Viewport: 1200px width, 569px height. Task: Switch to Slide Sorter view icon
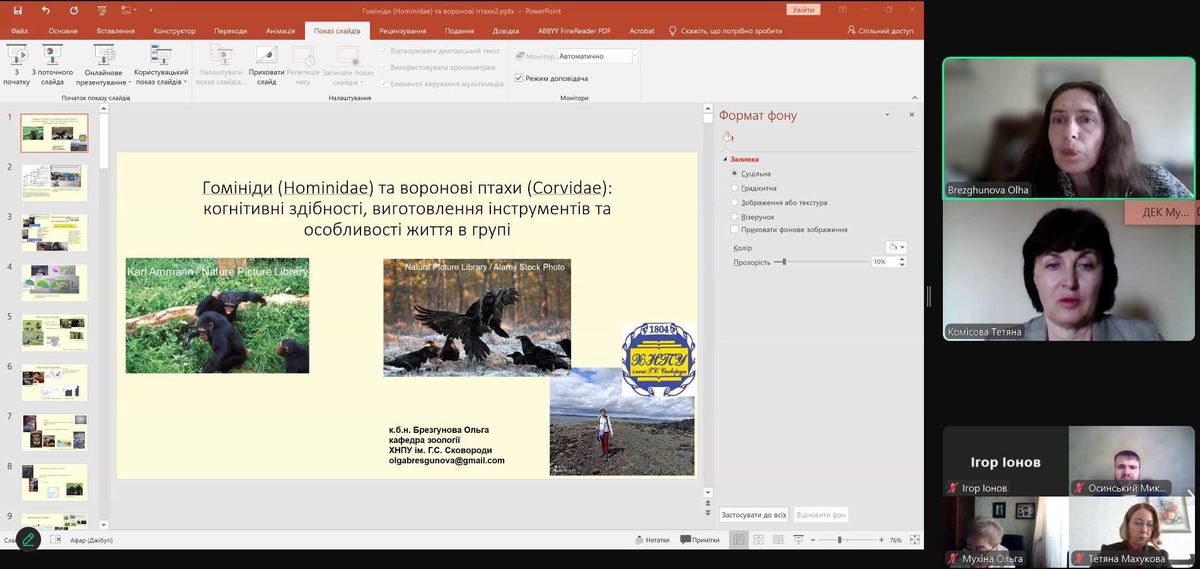[x=759, y=540]
